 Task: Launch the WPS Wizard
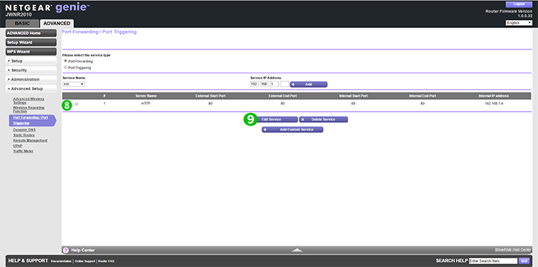tap(31, 52)
